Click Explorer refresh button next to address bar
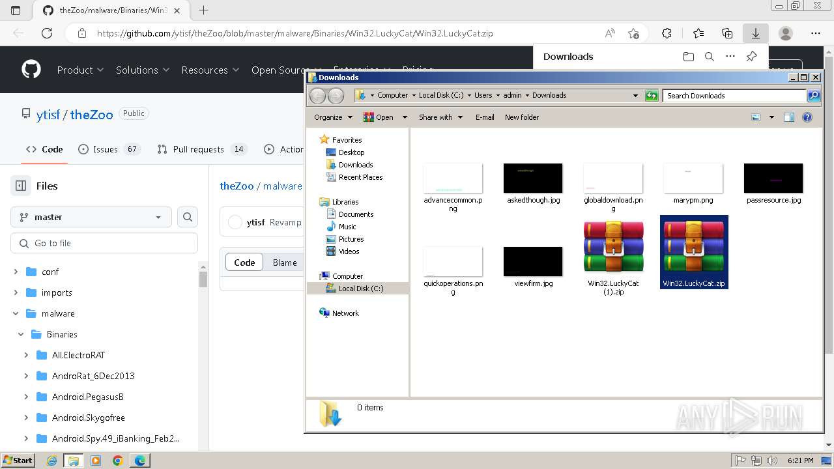 tap(652, 96)
